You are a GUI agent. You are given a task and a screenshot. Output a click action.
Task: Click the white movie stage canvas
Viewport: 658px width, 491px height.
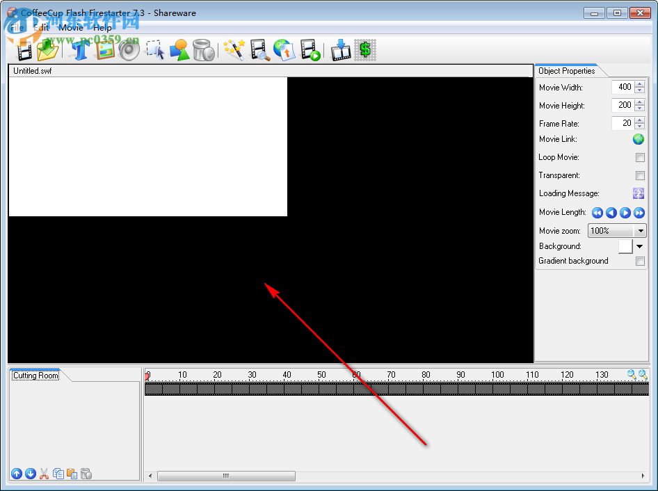click(148, 147)
